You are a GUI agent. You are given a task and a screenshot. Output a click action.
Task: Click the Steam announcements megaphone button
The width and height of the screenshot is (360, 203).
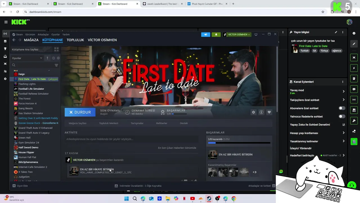pos(206,34)
